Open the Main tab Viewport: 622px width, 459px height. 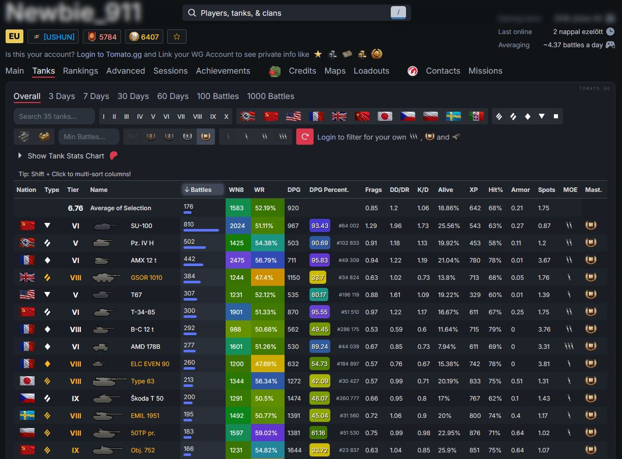[x=15, y=71]
